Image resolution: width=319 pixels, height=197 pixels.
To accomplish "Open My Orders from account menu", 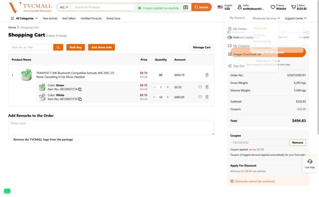I will [x=237, y=29].
